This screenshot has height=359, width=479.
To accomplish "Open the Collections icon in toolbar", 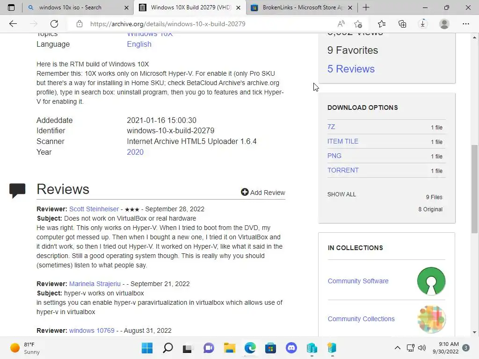I will 402,24.
